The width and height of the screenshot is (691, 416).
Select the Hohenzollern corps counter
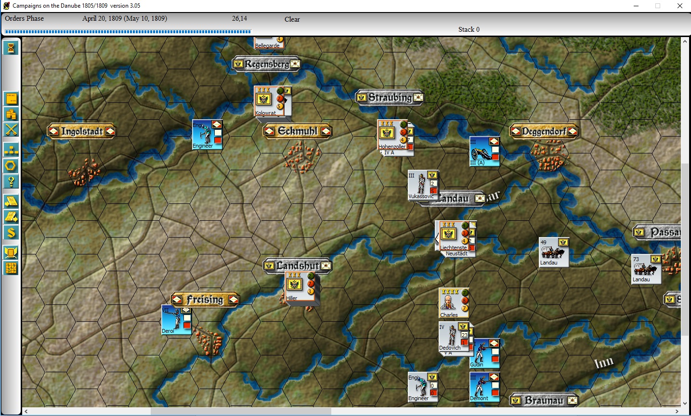click(392, 135)
